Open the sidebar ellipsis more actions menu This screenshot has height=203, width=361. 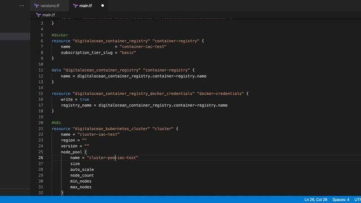click(x=21, y=6)
